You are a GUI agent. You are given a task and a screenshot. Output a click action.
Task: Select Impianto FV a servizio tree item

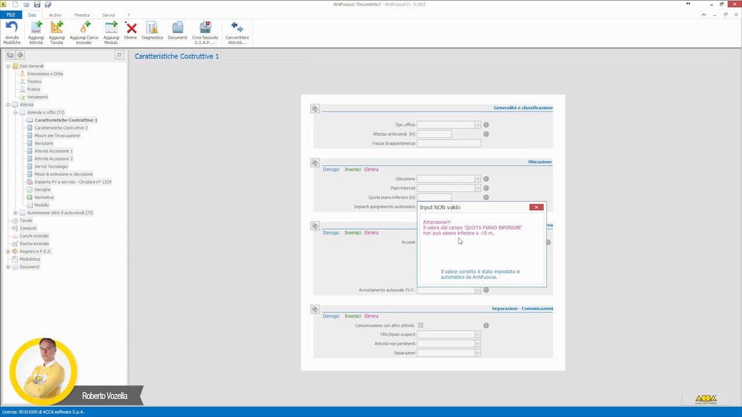[x=72, y=182]
